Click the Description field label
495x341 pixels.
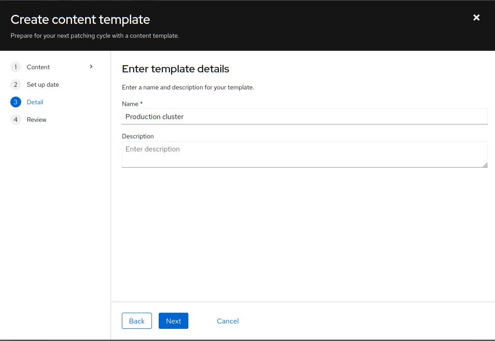coord(138,136)
